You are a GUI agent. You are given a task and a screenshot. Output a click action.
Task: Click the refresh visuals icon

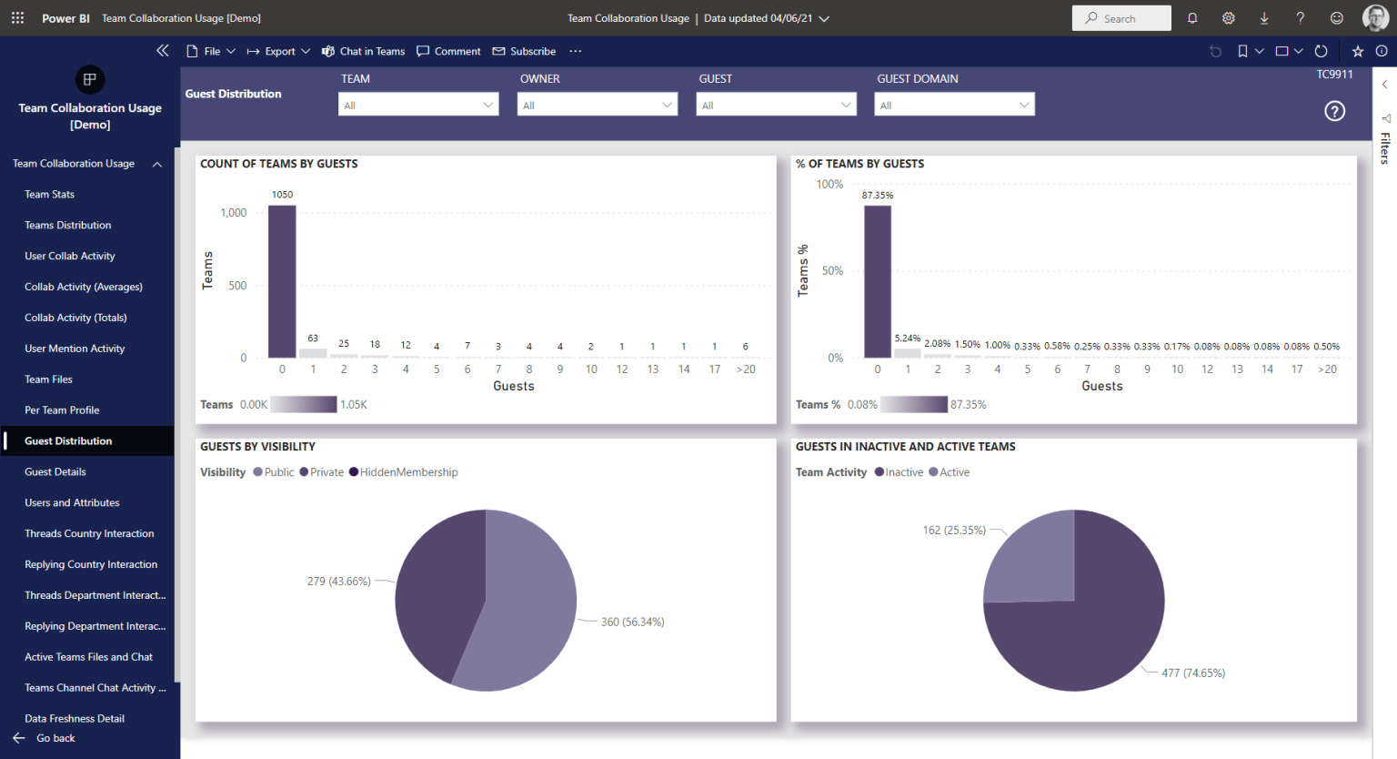(x=1322, y=51)
